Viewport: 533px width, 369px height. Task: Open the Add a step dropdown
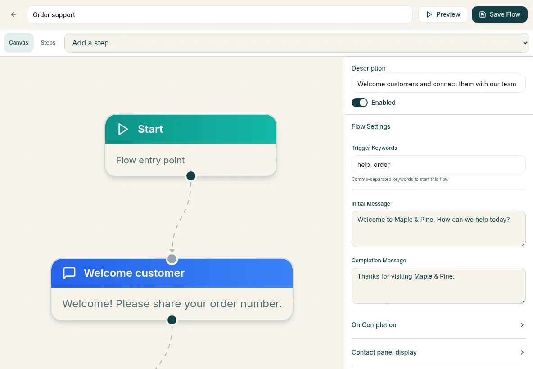(296, 43)
